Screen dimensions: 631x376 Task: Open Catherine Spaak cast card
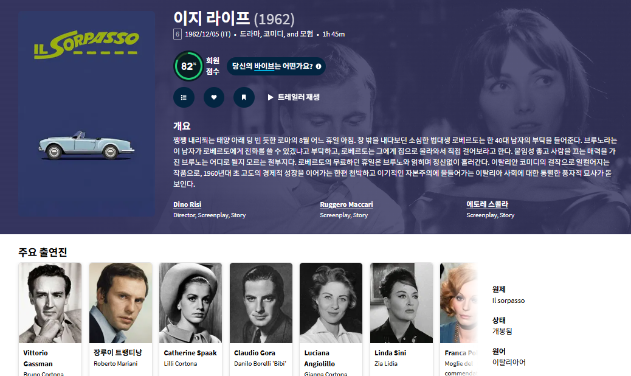click(190, 319)
